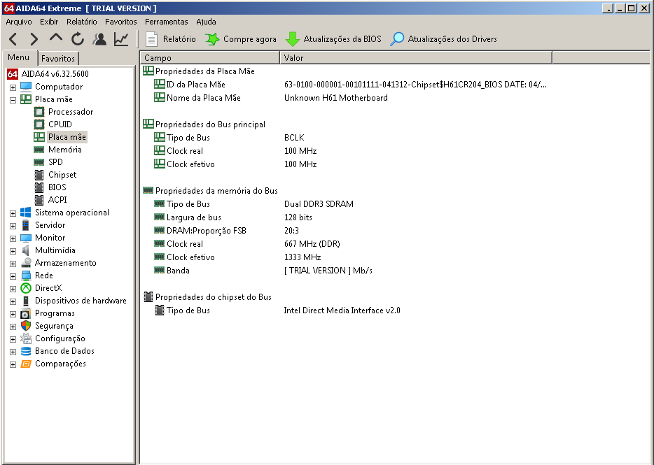Screen dimensions: 654x465
Task: Expand the Rede tree node
Action: [x=13, y=276]
